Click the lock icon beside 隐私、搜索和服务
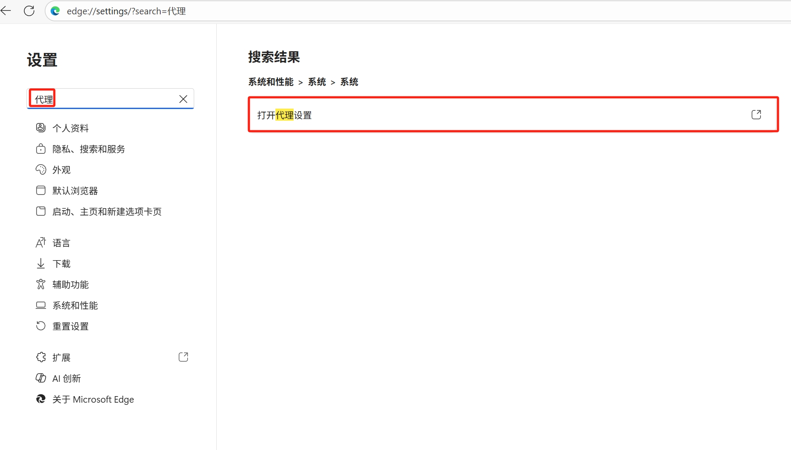Viewport: 791px width, 450px height. (x=41, y=149)
